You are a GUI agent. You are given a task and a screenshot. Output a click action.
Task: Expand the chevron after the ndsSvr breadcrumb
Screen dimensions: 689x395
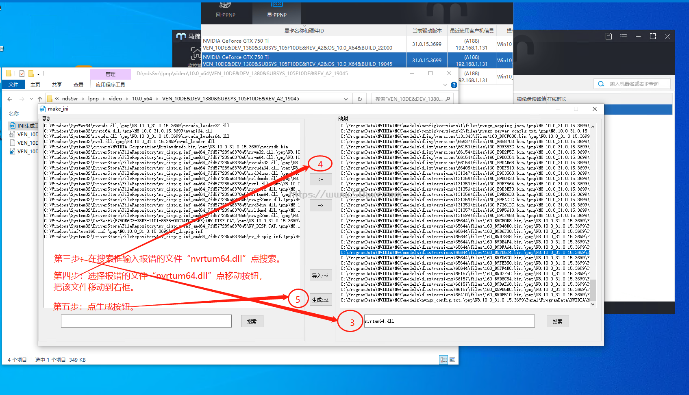coord(83,99)
